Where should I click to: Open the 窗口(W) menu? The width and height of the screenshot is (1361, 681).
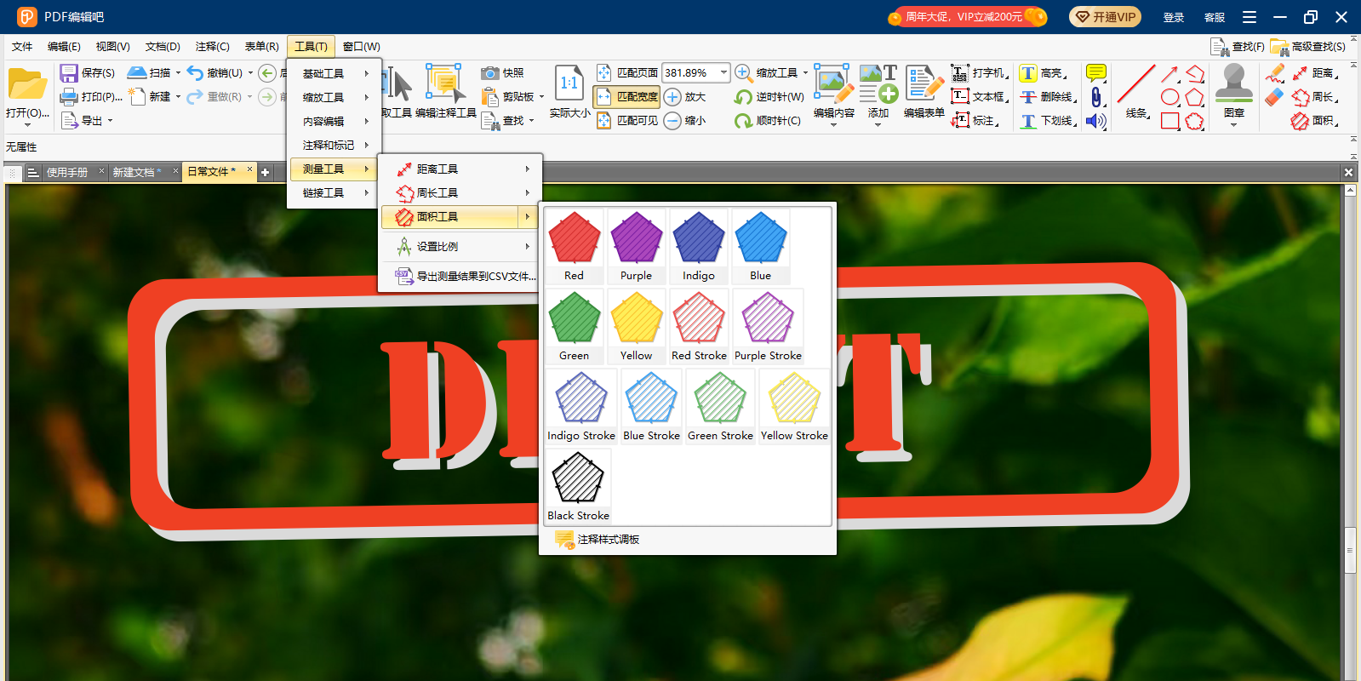(361, 47)
